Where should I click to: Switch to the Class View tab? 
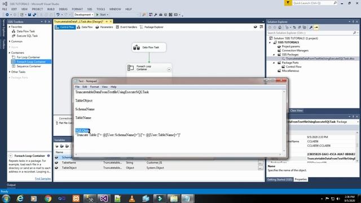point(296,111)
